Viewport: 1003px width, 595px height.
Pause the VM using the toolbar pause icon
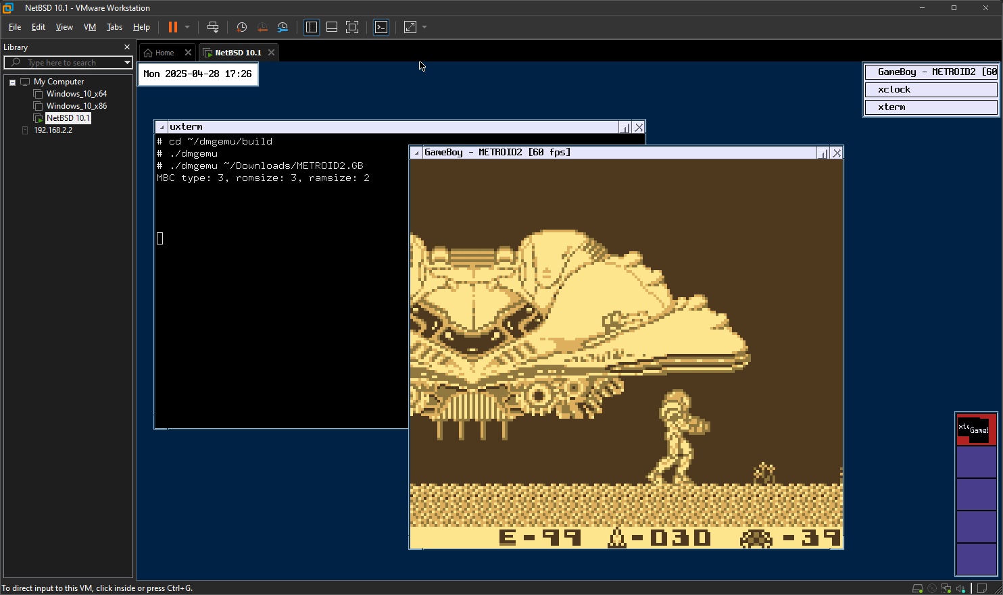click(x=173, y=27)
